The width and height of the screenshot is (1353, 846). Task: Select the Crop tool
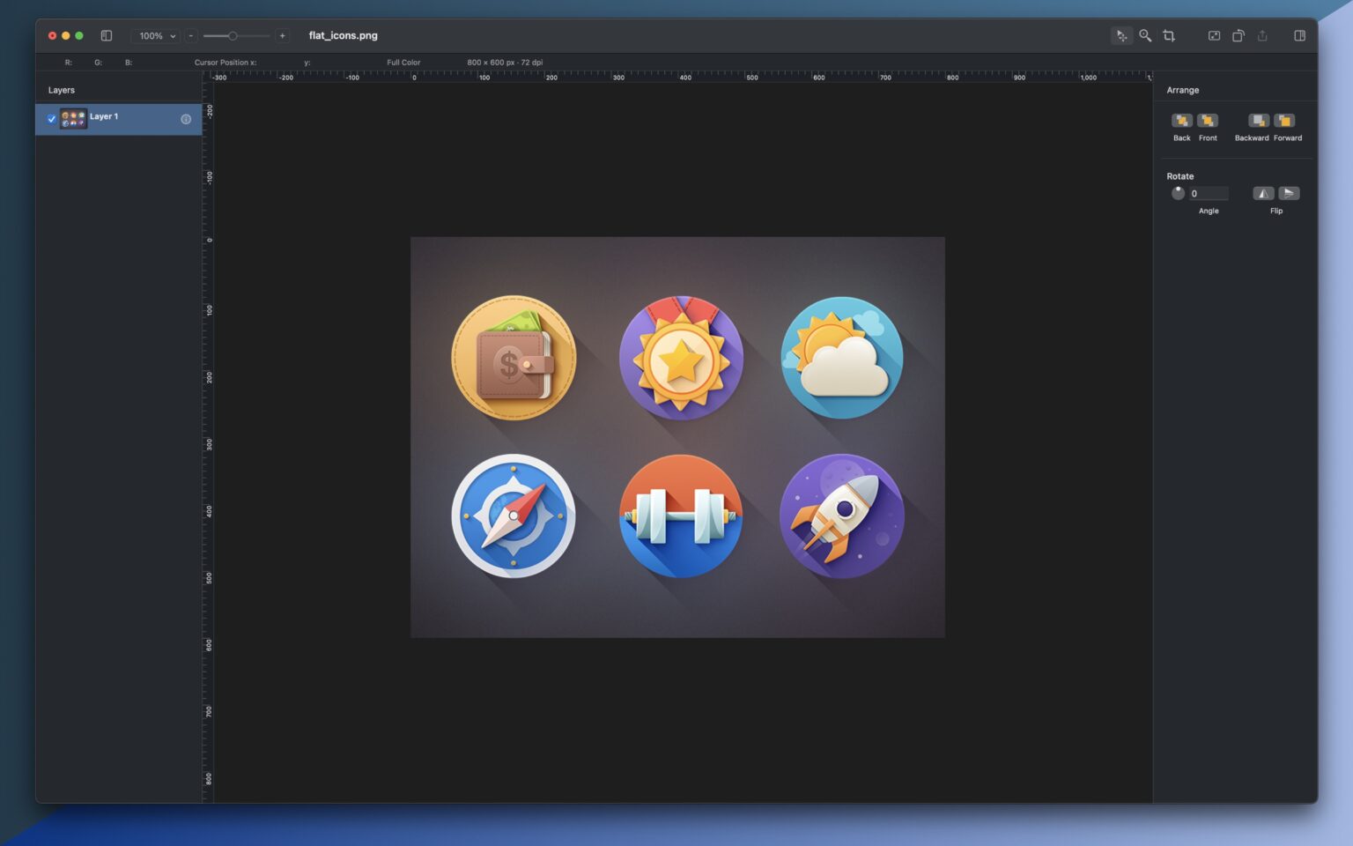[1169, 36]
